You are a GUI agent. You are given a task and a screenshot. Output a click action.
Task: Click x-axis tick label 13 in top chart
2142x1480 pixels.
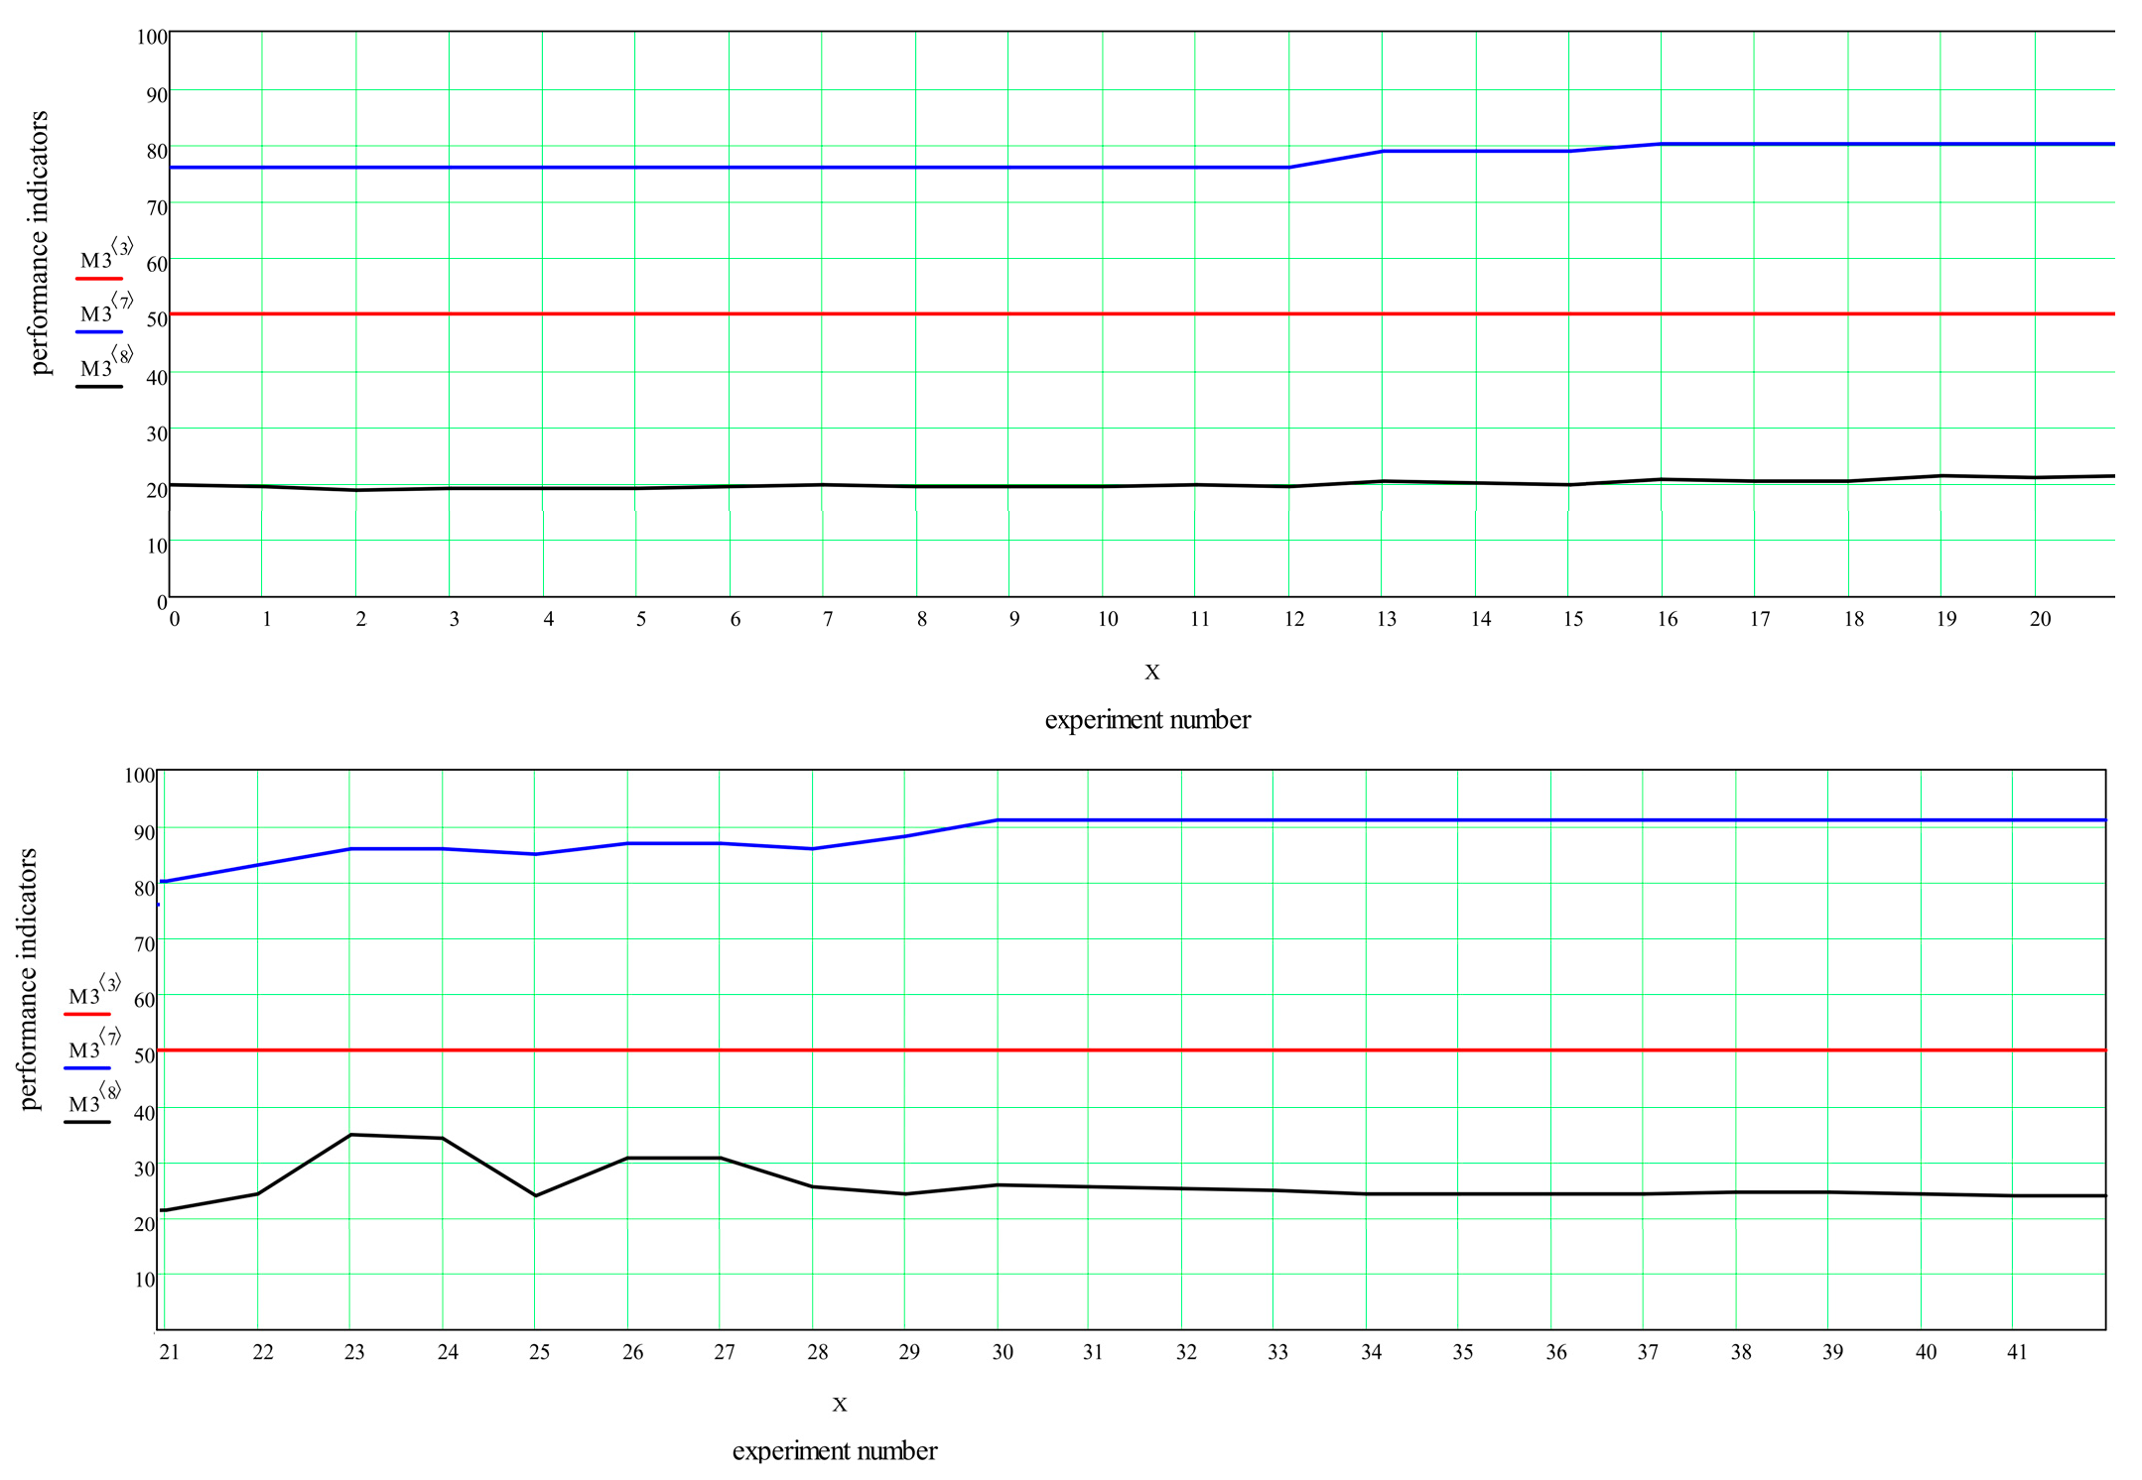click(x=1386, y=620)
